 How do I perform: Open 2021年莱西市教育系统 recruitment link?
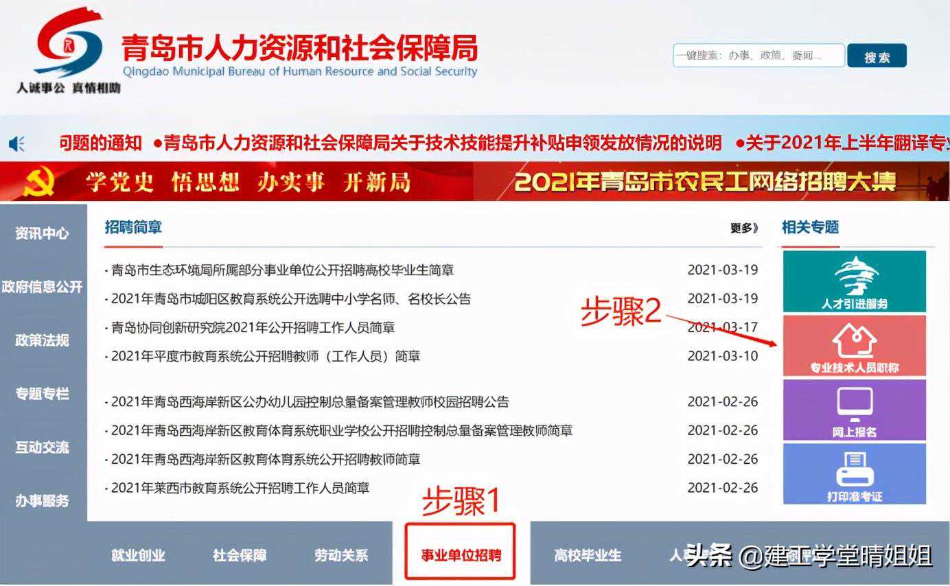point(240,488)
